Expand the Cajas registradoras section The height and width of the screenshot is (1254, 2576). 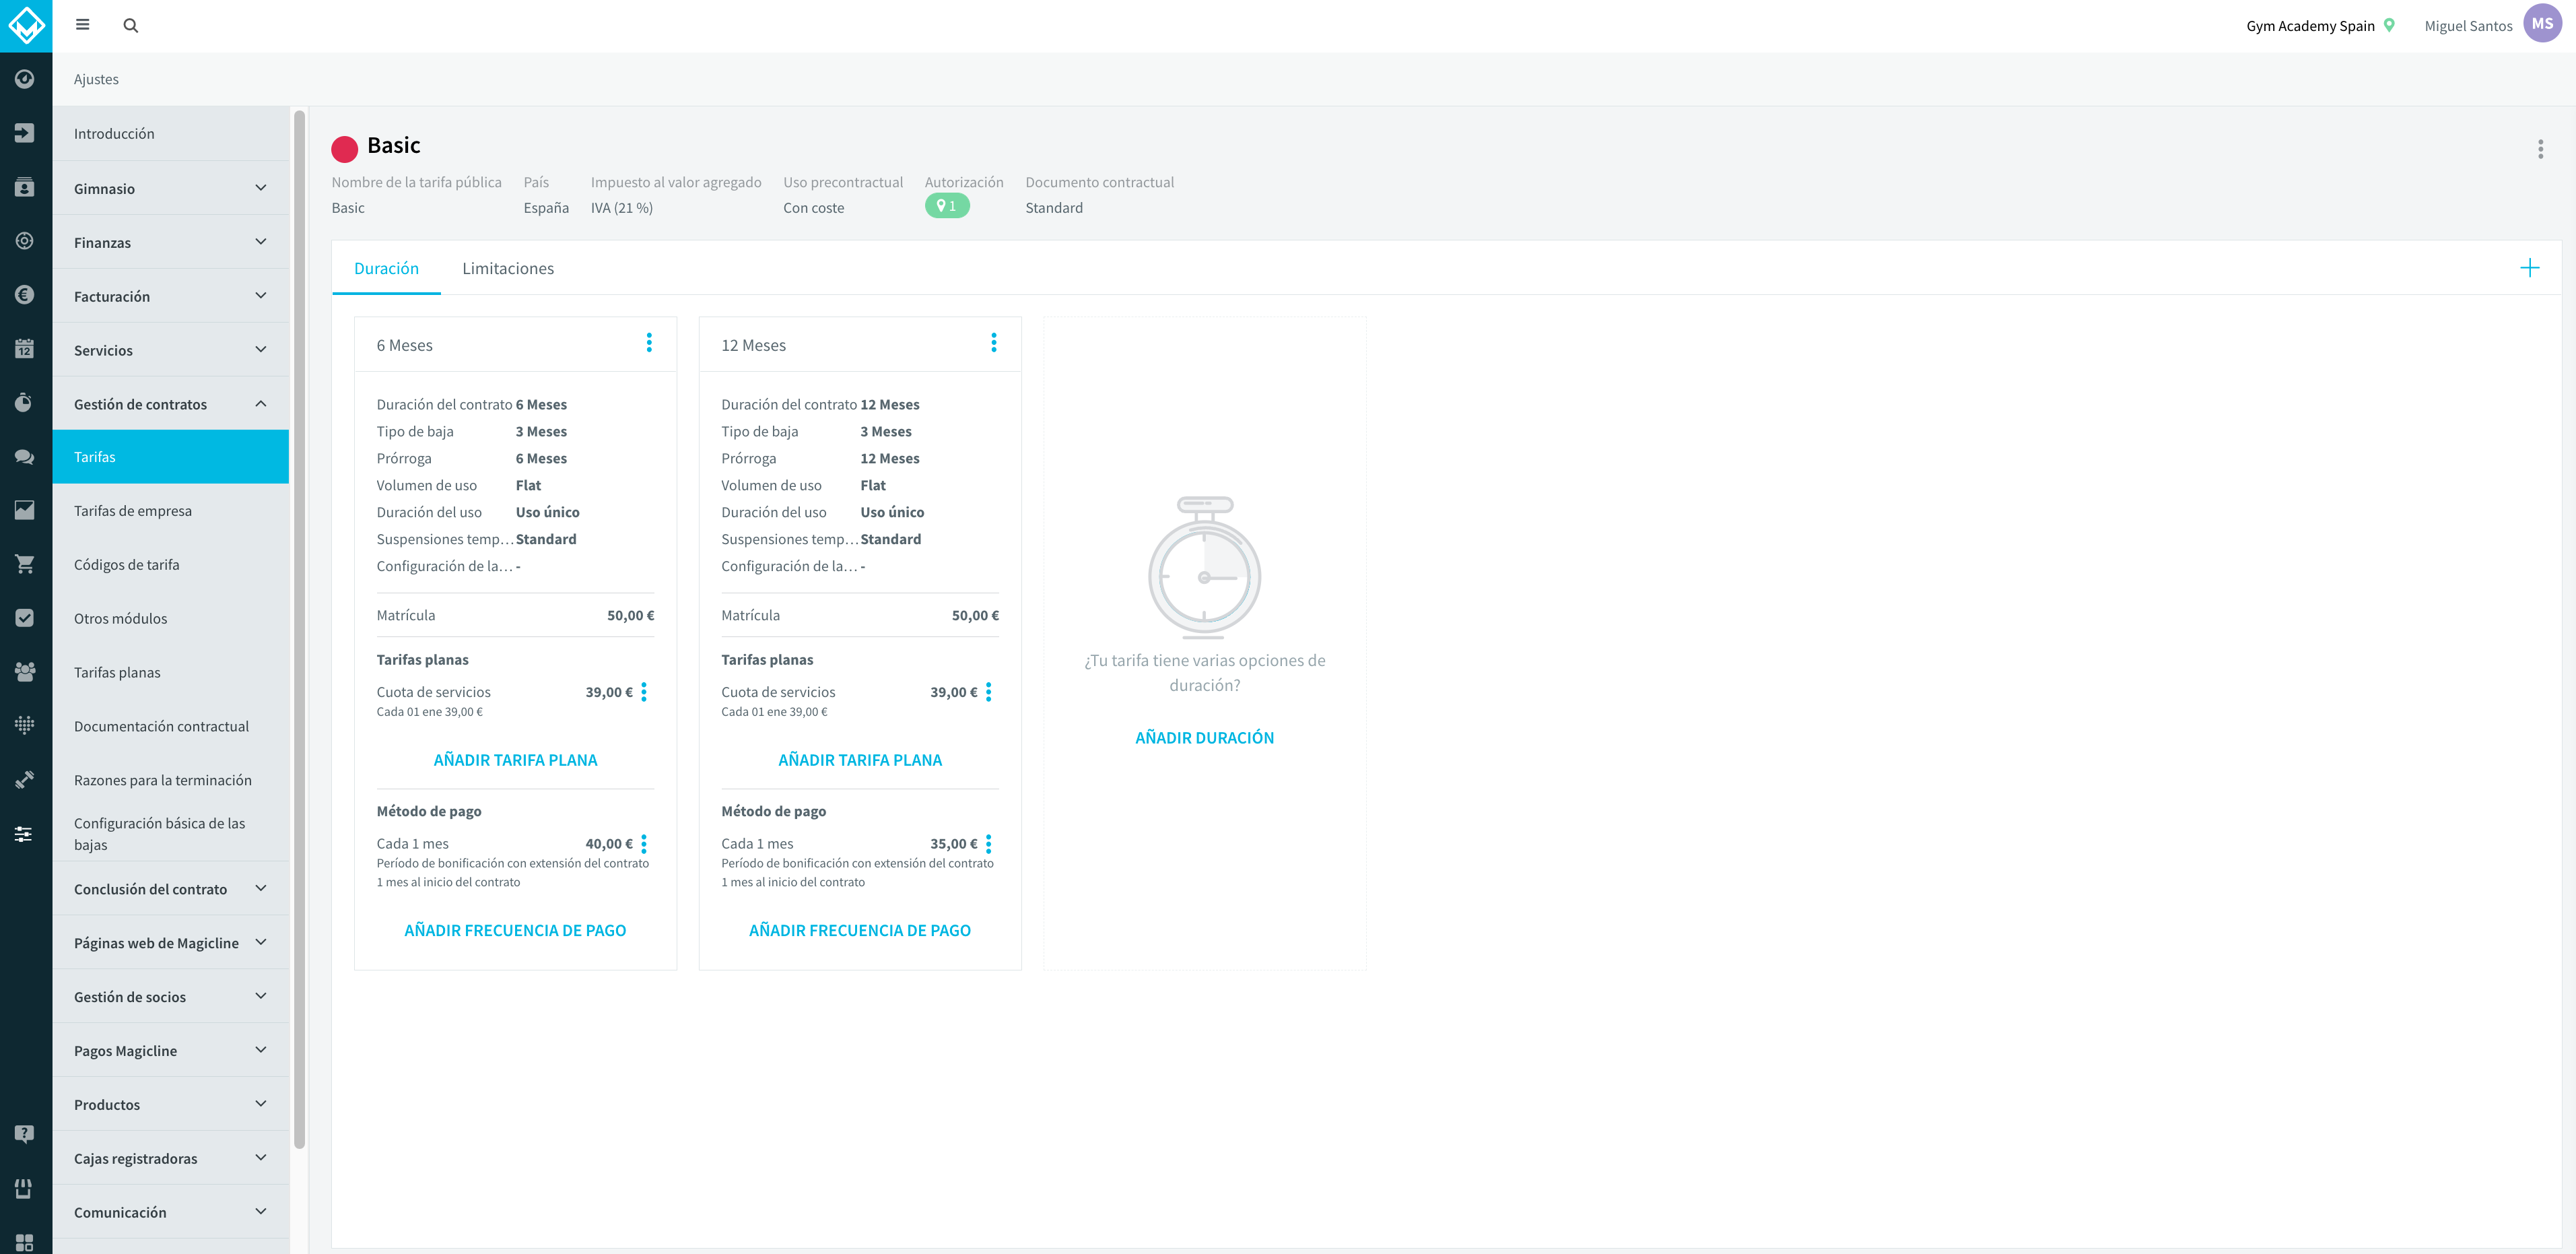pos(170,1159)
